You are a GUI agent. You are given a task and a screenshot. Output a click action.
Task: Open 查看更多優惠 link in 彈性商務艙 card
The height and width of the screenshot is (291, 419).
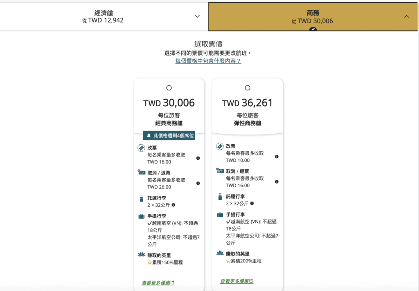[x=237, y=281]
